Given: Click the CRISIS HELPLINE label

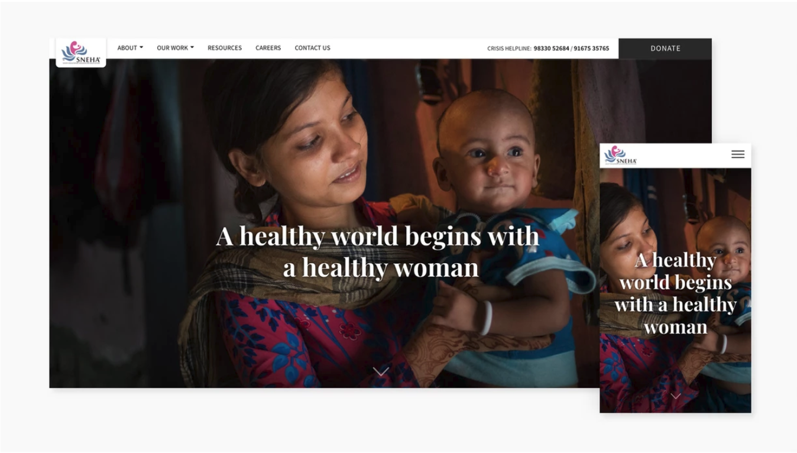Looking at the screenshot, I should [509, 48].
